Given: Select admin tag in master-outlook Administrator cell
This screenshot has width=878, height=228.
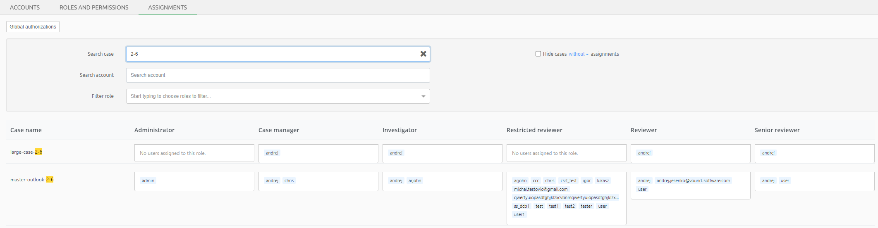Looking at the screenshot, I should [x=148, y=180].
